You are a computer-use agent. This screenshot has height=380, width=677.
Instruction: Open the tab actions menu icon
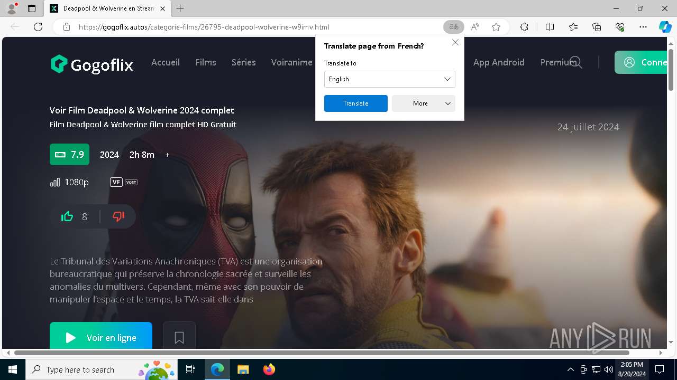pyautogui.click(x=32, y=8)
